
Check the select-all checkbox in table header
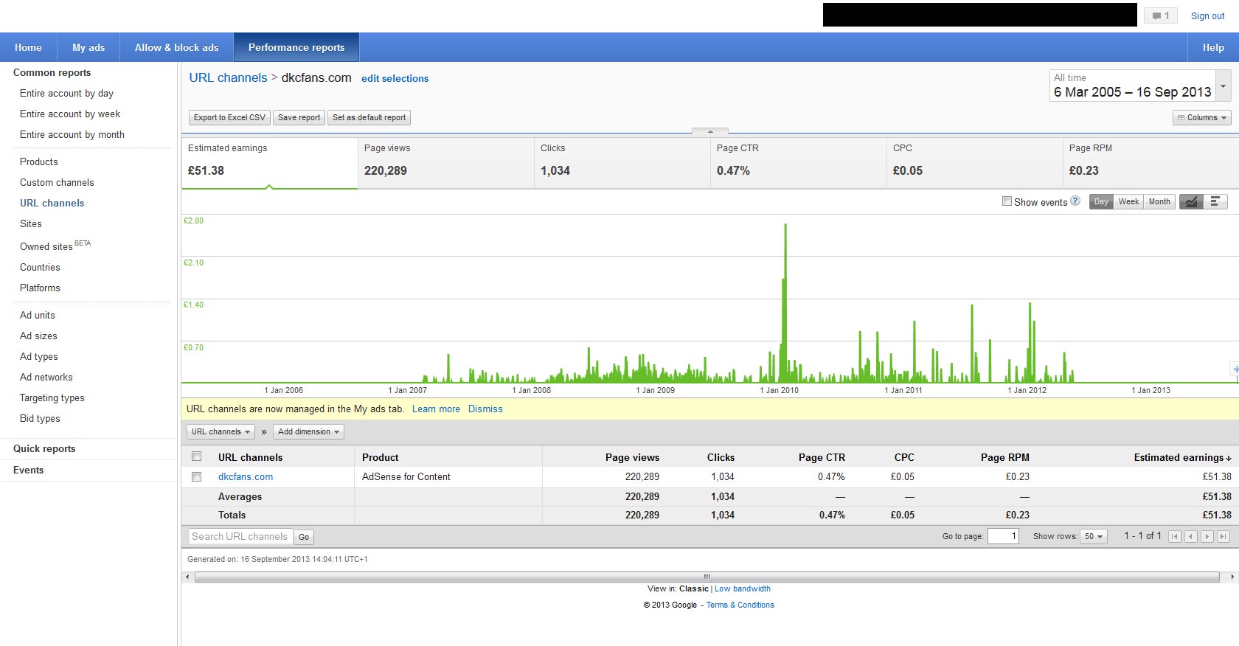[196, 456]
